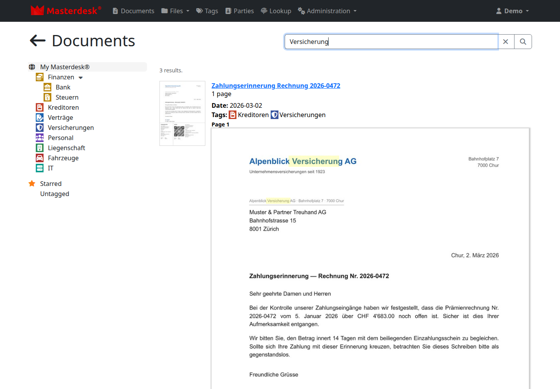Open the Liegenschaft building icon
The width and height of the screenshot is (560, 389).
[40, 148]
